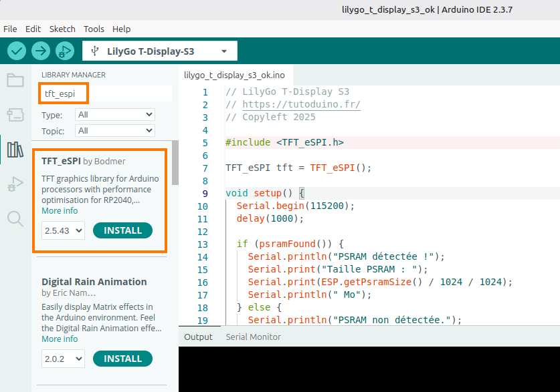The height and width of the screenshot is (392, 560).
Task: Open the Sketch menu
Action: (x=62, y=29)
